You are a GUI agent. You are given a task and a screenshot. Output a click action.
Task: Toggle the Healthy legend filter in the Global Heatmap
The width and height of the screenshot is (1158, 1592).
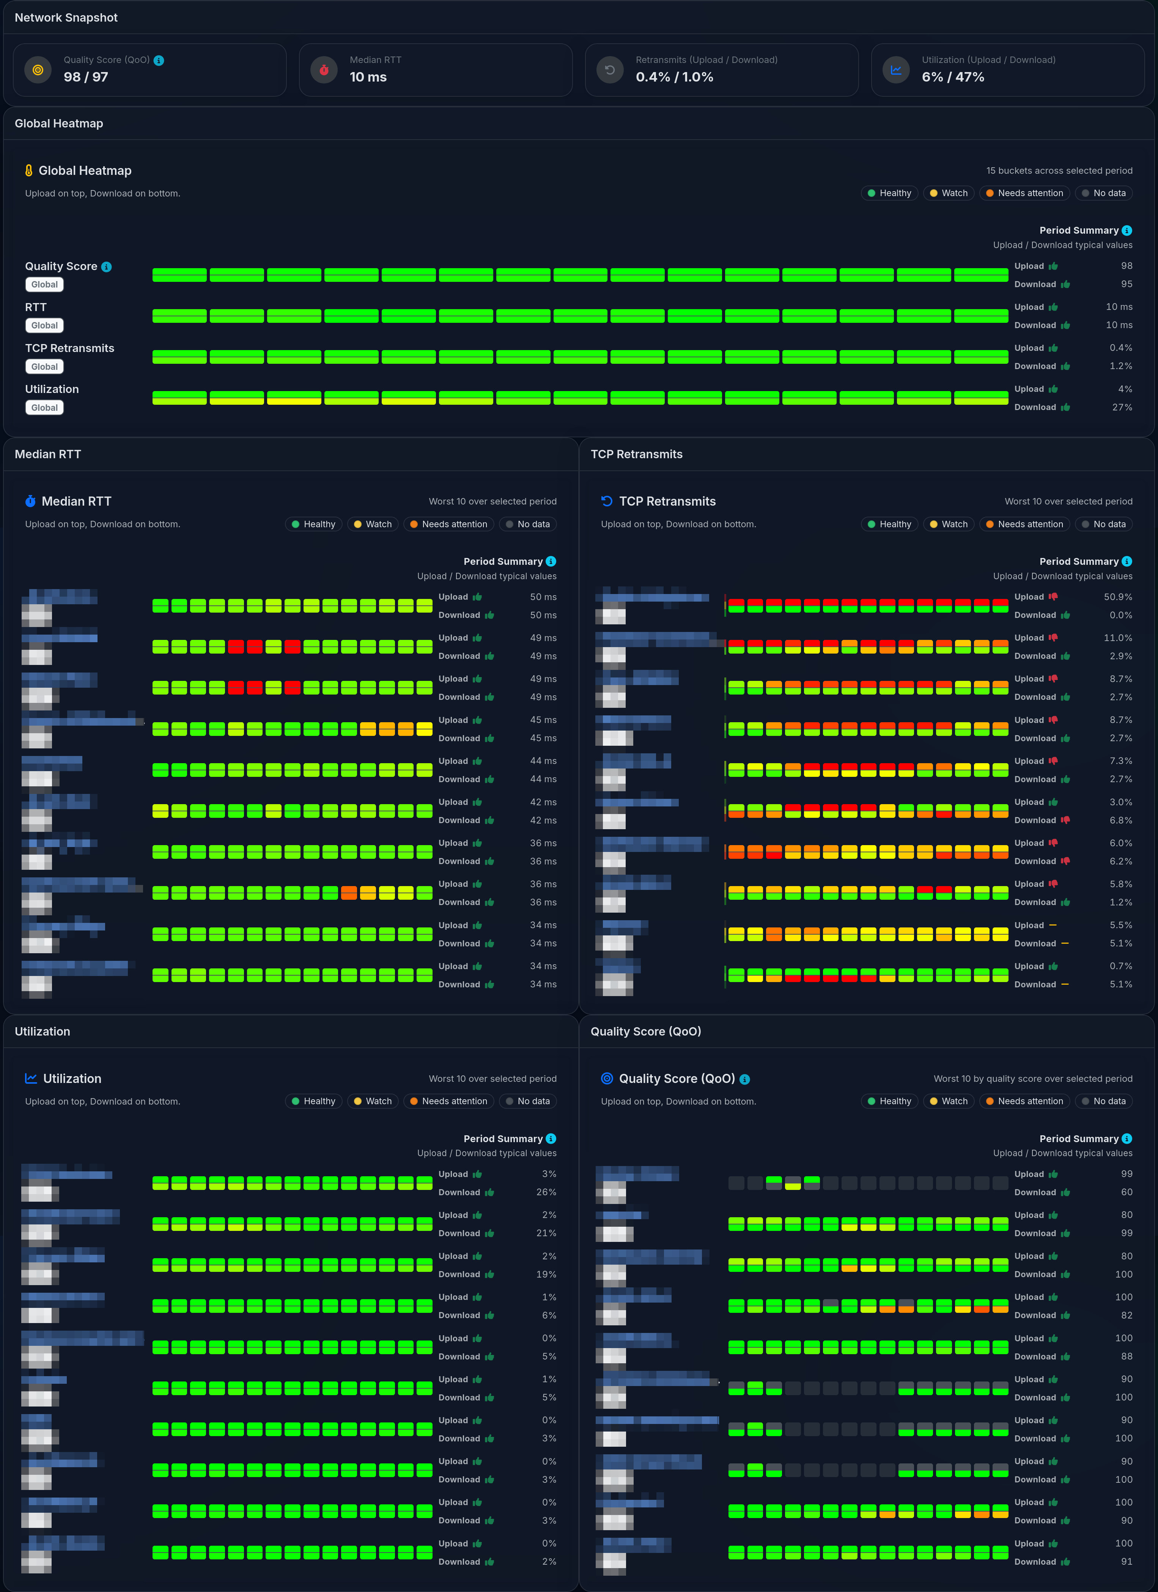(x=889, y=192)
